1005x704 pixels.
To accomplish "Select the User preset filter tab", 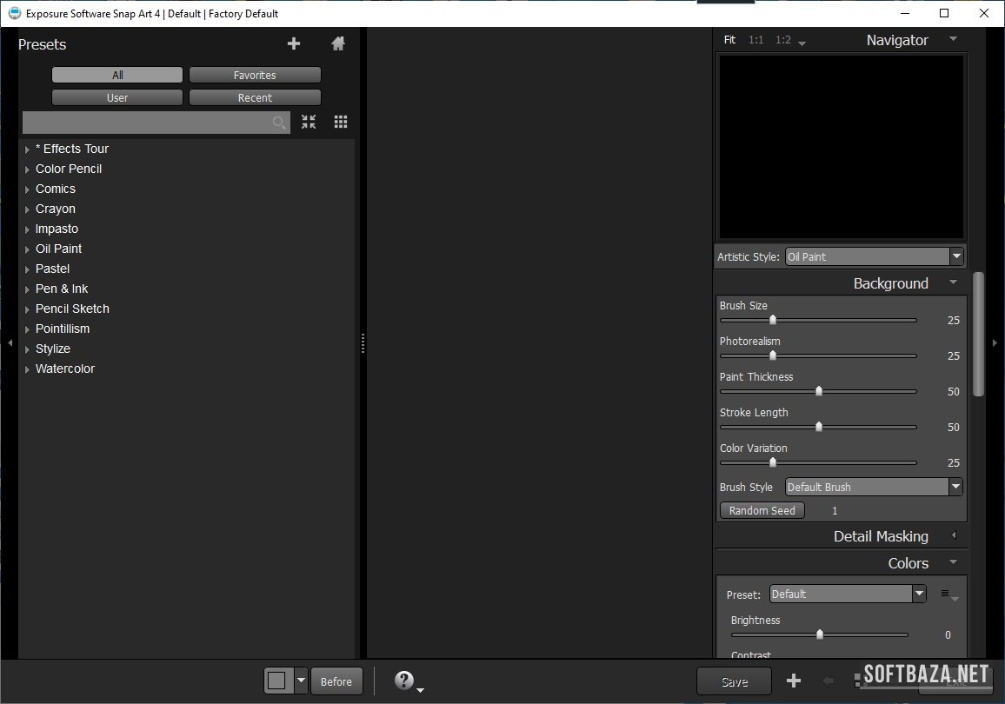I will coord(117,98).
